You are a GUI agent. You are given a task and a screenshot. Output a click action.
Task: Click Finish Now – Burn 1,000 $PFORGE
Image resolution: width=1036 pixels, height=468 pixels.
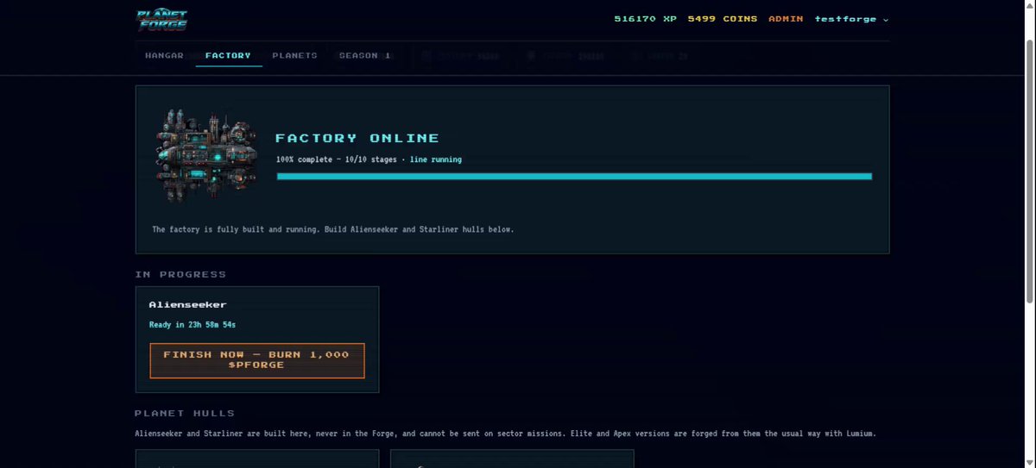click(257, 360)
